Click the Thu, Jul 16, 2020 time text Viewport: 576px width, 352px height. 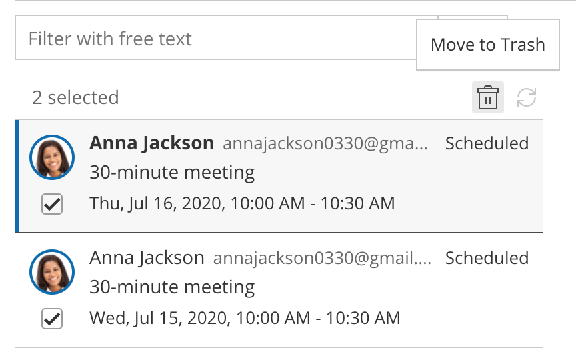(x=242, y=203)
